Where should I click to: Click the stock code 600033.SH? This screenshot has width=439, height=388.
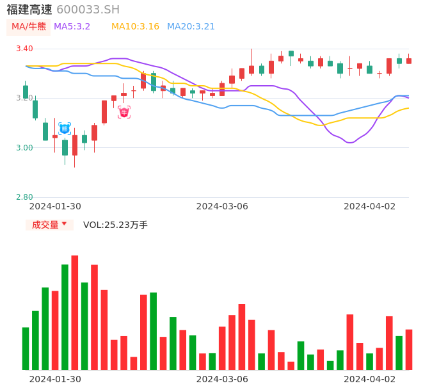(88, 10)
